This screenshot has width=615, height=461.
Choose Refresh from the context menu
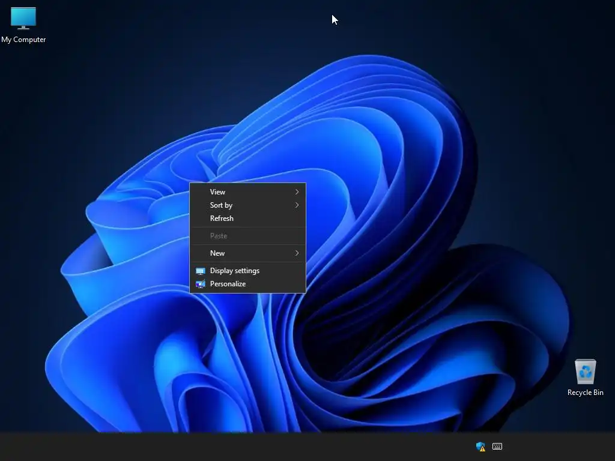coord(247,218)
